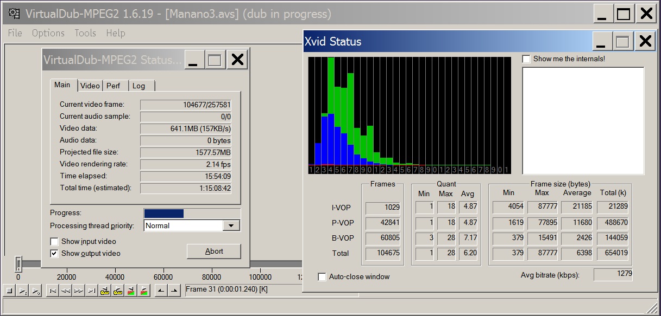Open the File menu
The image size is (661, 316).
[15, 33]
